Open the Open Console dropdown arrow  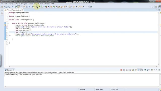pyautogui.click(x=154, y=70)
